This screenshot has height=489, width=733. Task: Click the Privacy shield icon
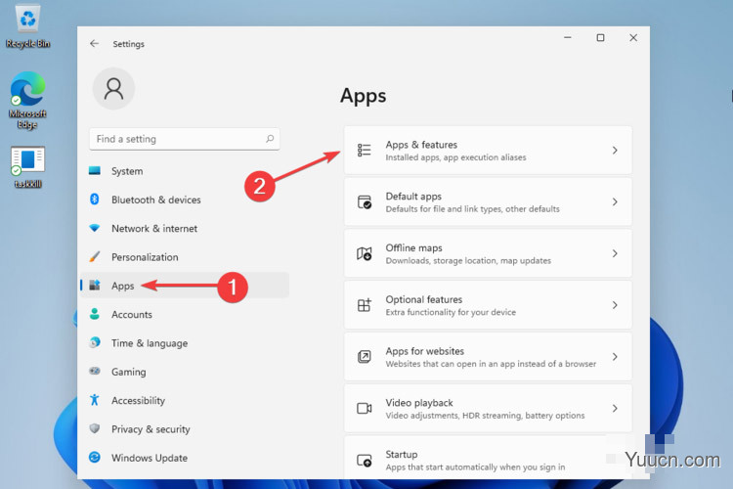point(95,428)
